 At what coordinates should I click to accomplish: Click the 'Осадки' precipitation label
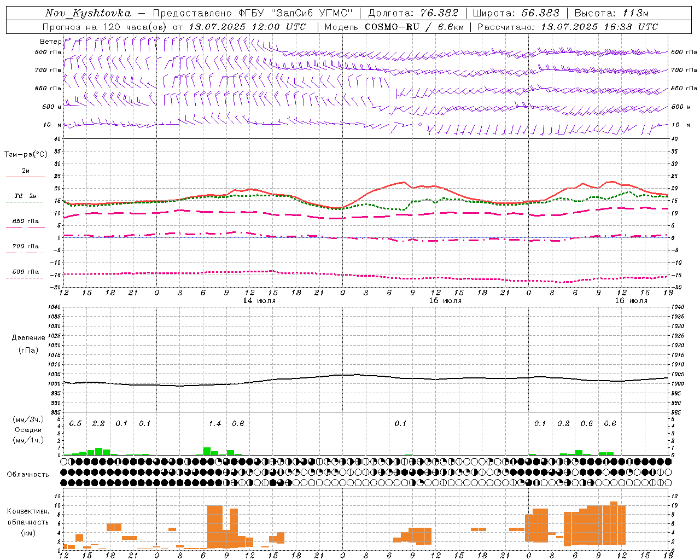click(x=28, y=430)
